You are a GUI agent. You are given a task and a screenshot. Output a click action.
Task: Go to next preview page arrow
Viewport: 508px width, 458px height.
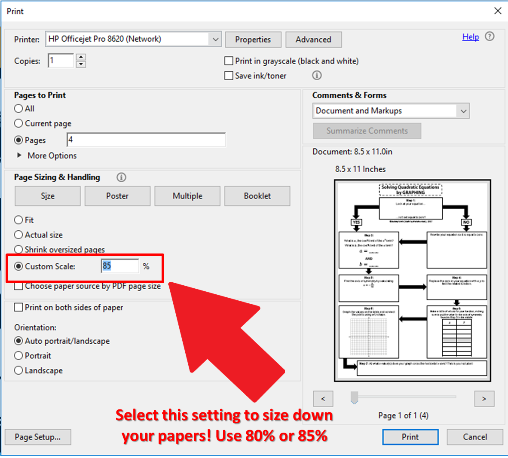(x=484, y=399)
